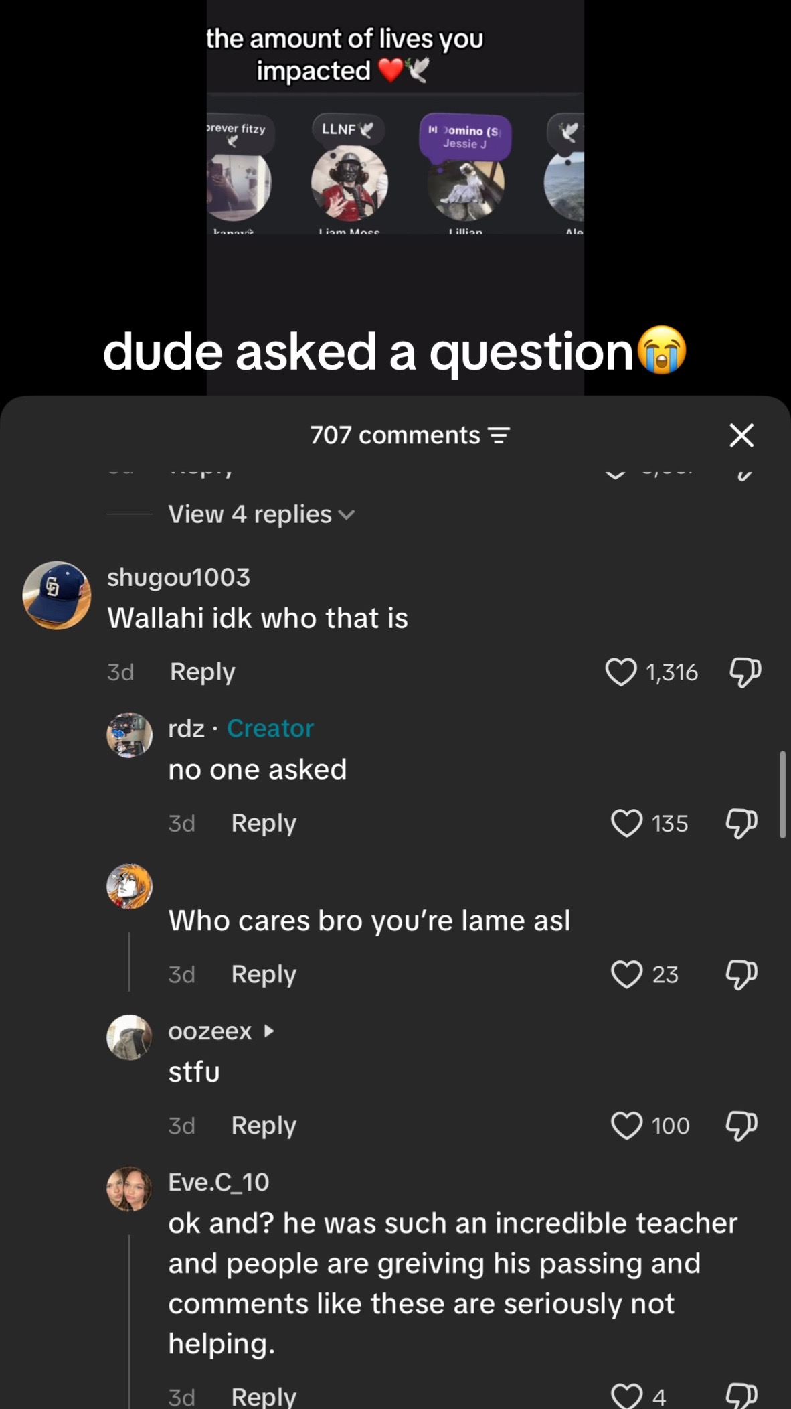Reply to shugou1003's comment
791x1409 pixels.
pyautogui.click(x=203, y=672)
